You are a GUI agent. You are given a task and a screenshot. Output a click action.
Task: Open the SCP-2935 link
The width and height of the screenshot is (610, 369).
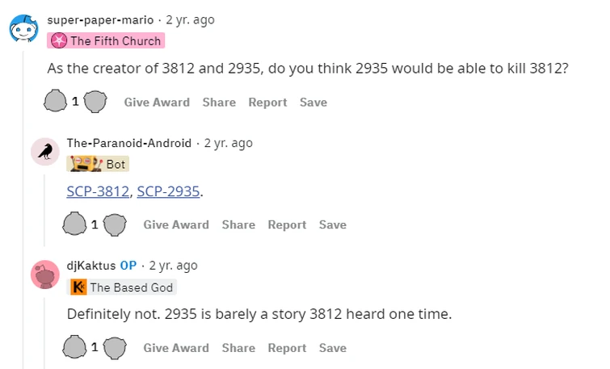pos(168,191)
